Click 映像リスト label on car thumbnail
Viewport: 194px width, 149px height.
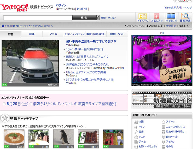52,85
